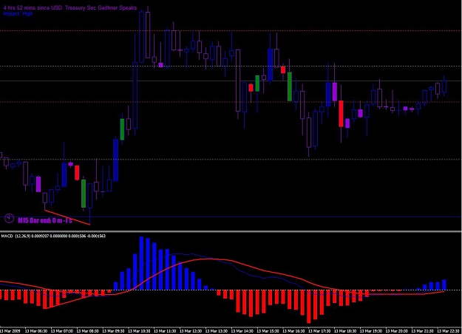
Task: Click the '13 Mar 2009' date label
Action: click(x=10, y=331)
